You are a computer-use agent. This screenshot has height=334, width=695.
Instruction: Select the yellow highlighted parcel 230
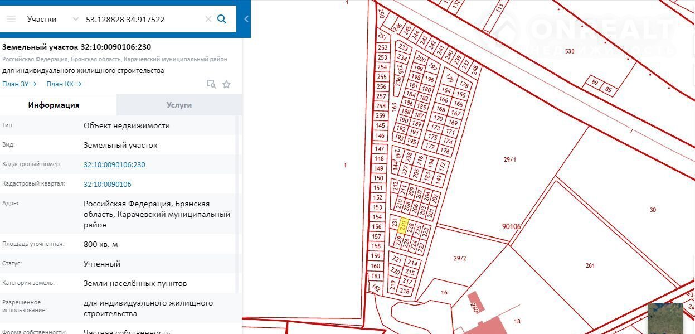point(405,226)
